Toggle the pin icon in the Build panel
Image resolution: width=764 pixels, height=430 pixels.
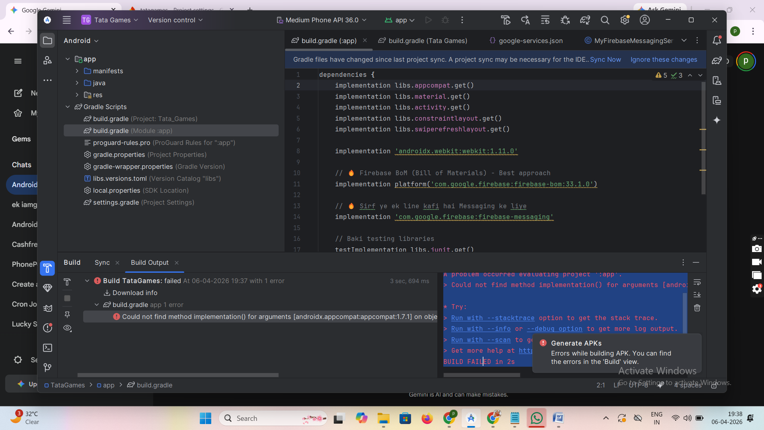67,315
